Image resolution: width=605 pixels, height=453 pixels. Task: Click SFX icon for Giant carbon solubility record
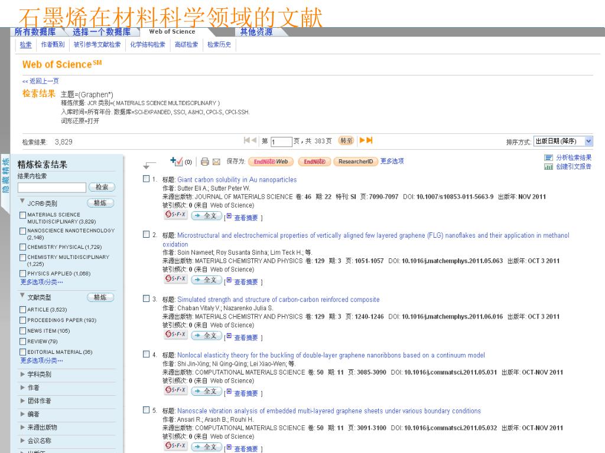(x=175, y=215)
